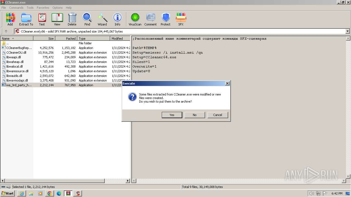
Task: Click file list scroll right arrow
Action: 128,181
